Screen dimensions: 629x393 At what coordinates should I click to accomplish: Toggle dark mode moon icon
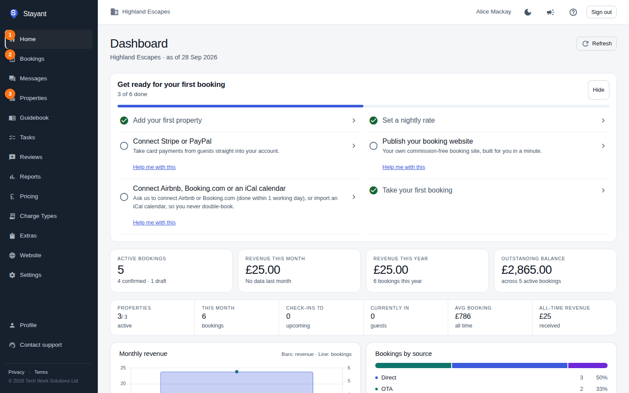528,12
